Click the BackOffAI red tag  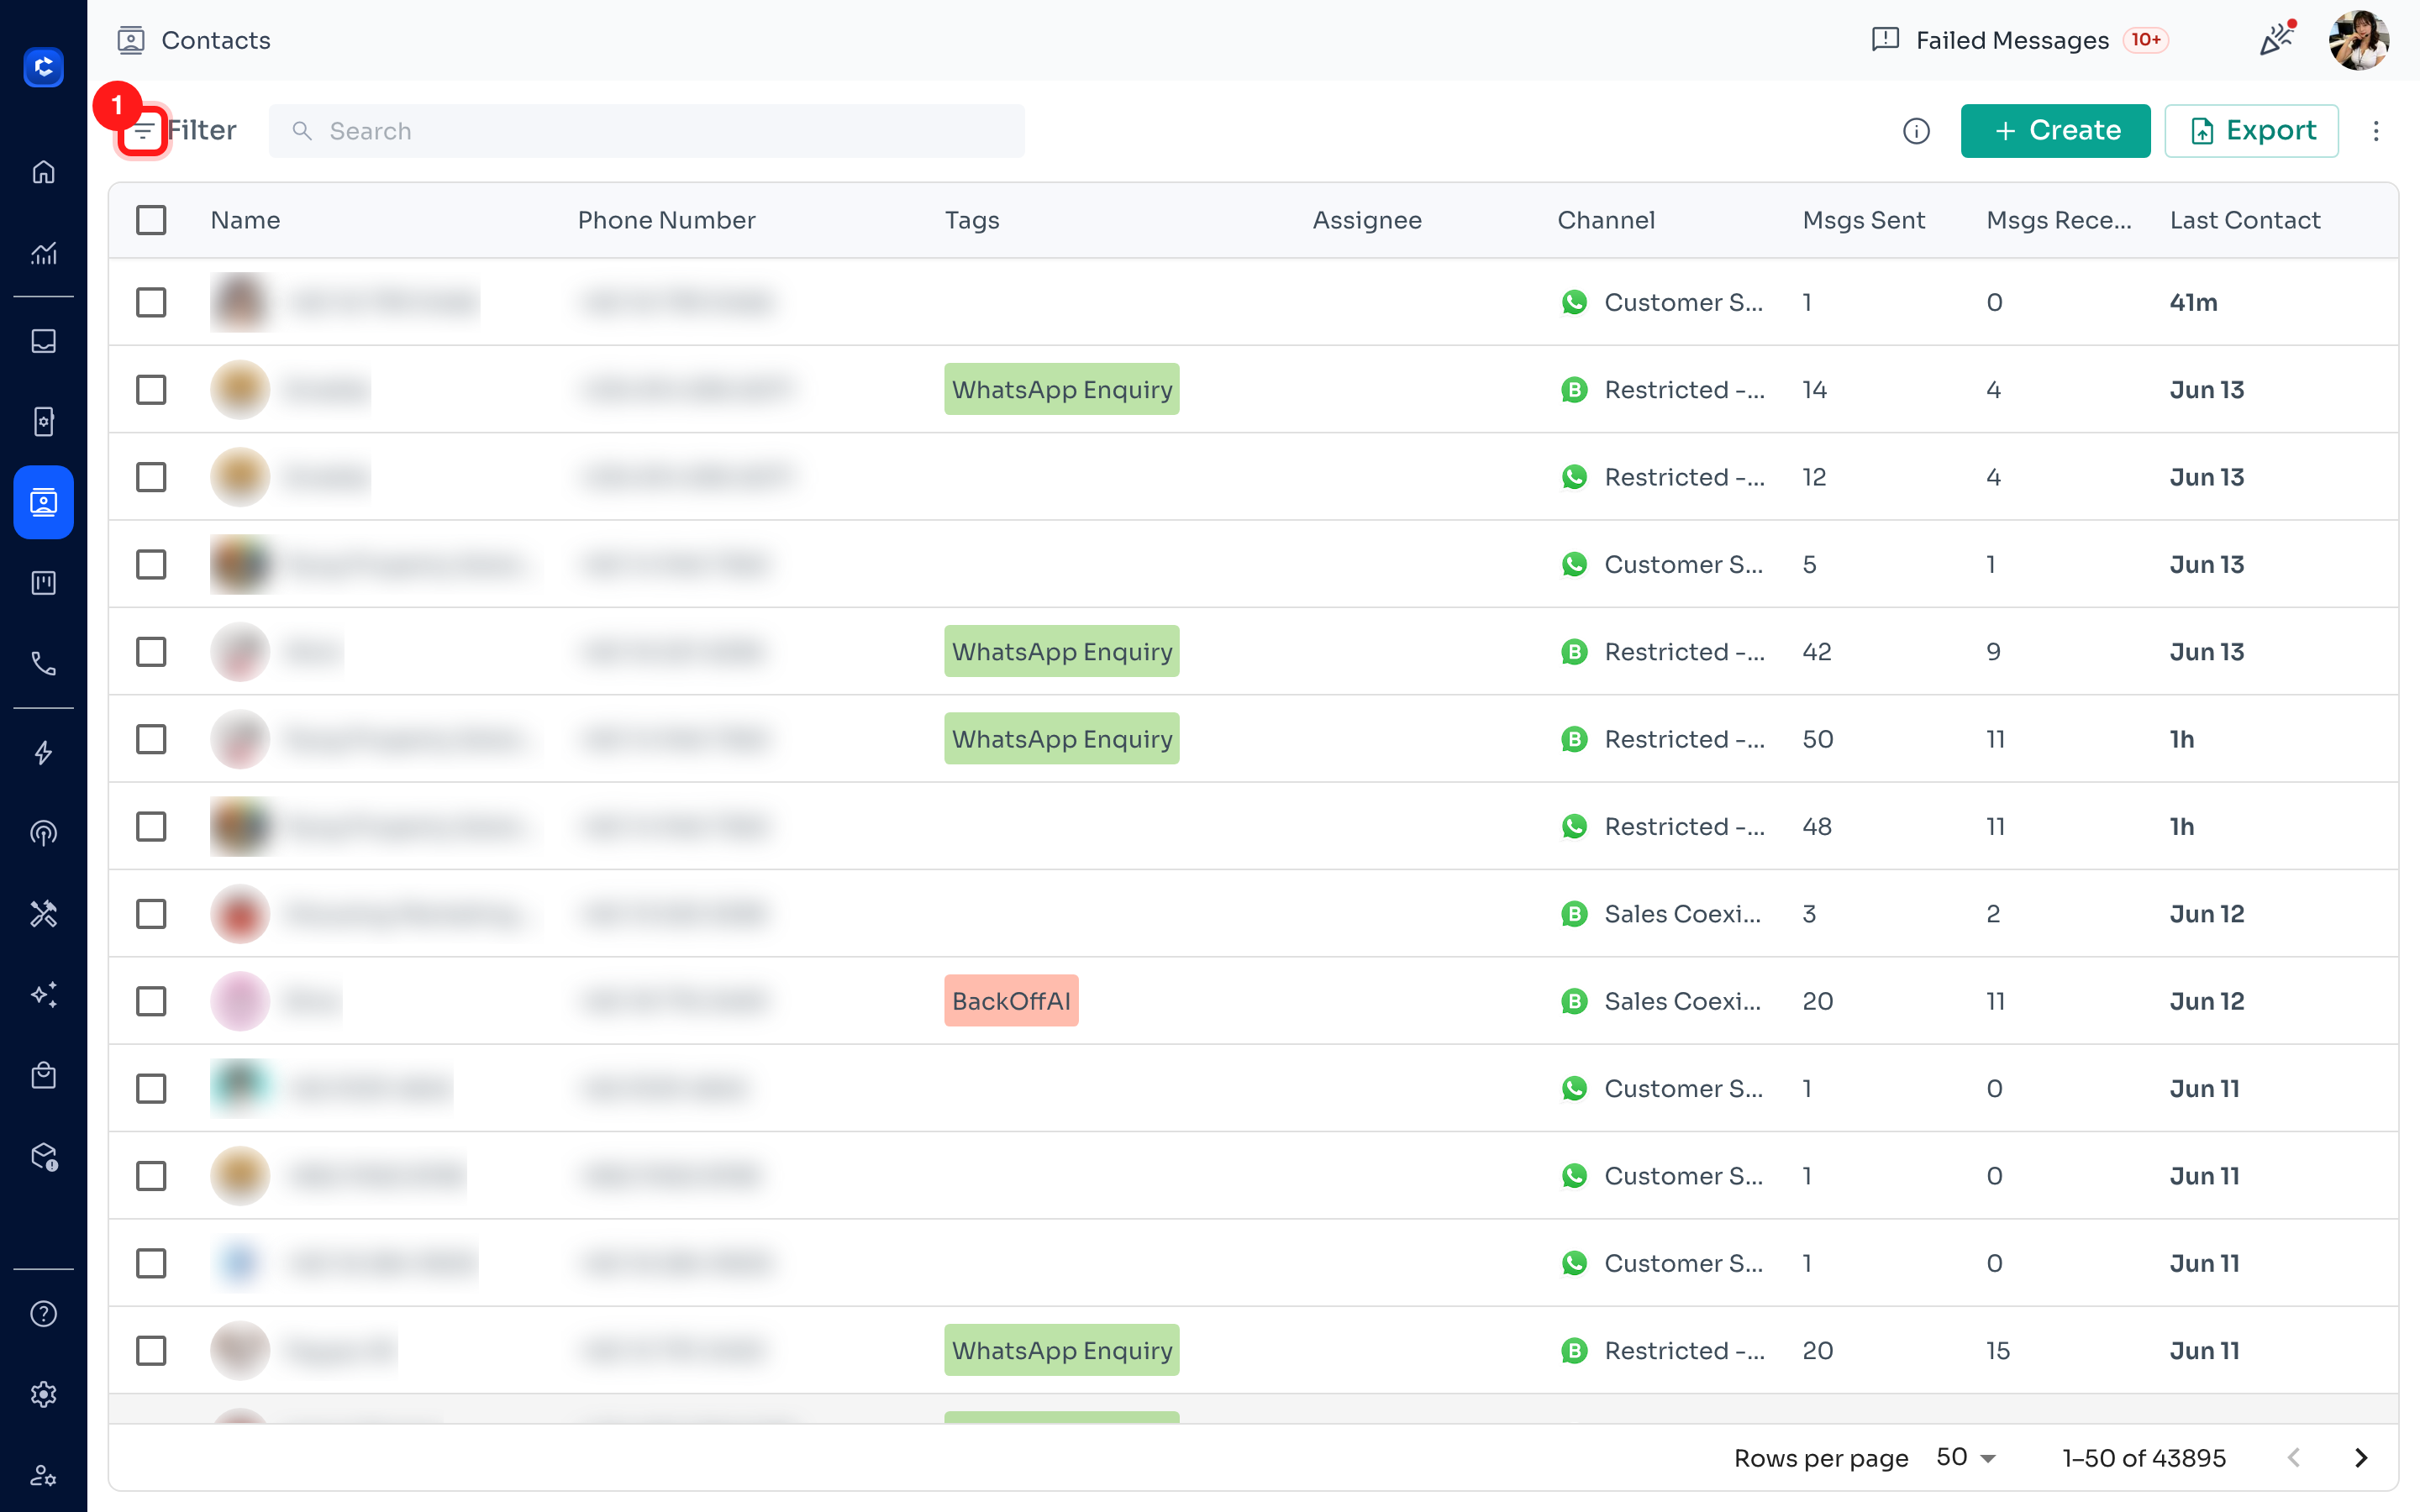tap(1011, 1001)
